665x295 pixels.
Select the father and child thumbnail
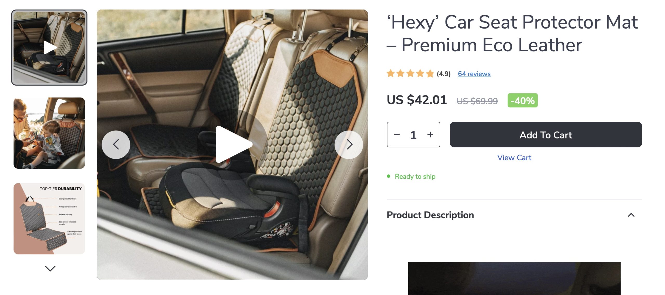(x=49, y=133)
